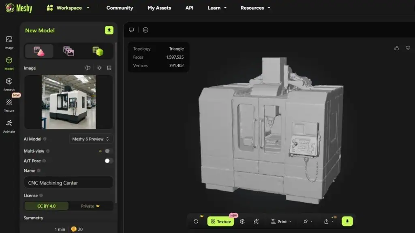The width and height of the screenshot is (415, 233).
Task: Click the lightbulb icon above the image thumbnail
Action: 98,68
